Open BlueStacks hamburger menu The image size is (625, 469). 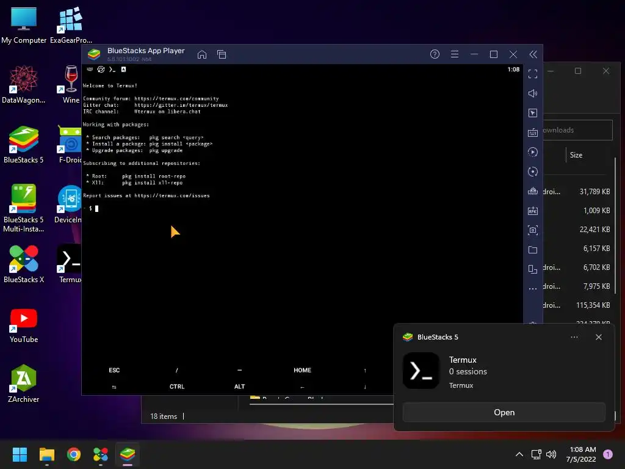tap(454, 54)
